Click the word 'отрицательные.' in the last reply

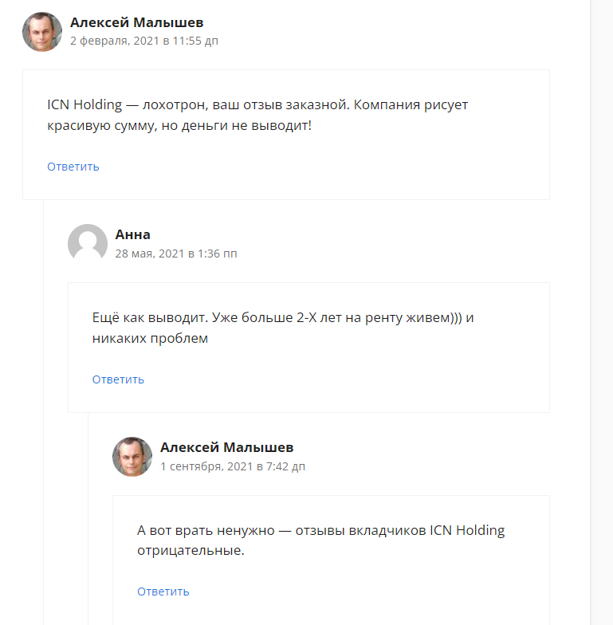coord(190,550)
